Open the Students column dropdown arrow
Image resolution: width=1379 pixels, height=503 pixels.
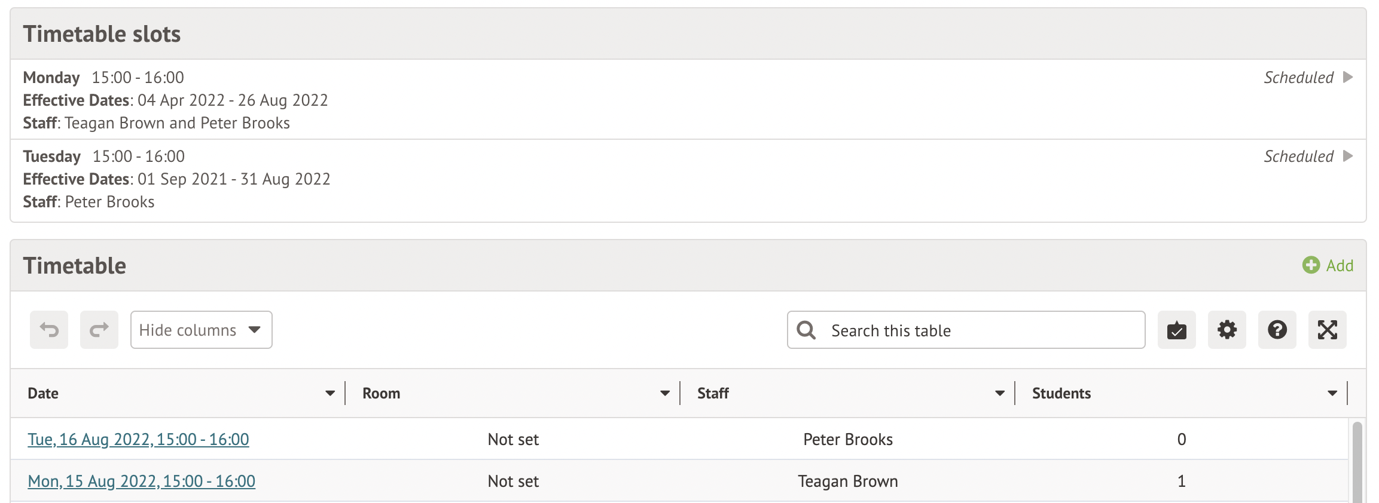pos(1332,393)
